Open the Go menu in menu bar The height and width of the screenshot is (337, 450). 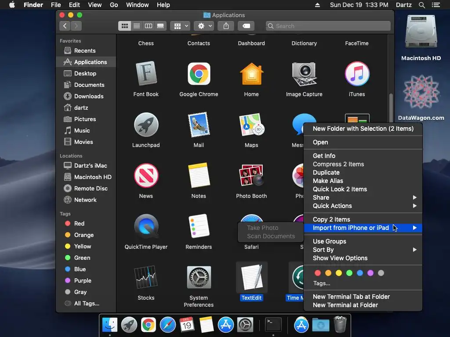tap(114, 5)
